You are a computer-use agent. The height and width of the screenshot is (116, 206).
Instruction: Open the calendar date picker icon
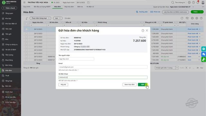tap(88, 2)
